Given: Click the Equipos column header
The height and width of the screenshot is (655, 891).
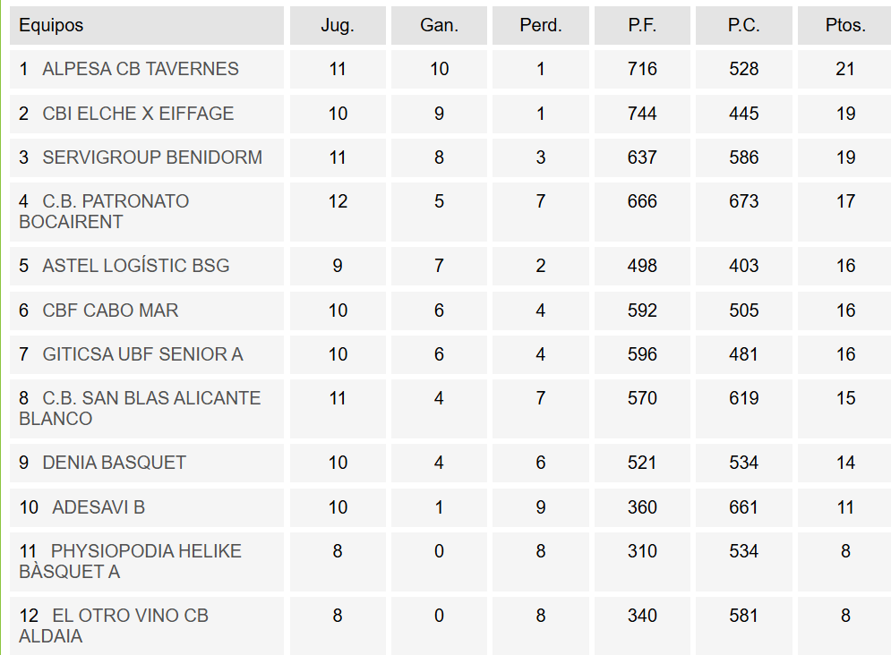Looking at the screenshot, I should pos(51,25).
